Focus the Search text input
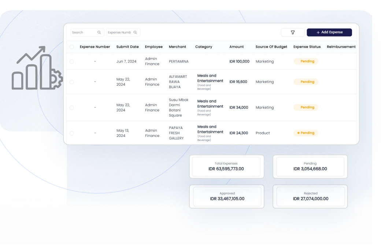389x245 pixels. point(83,32)
